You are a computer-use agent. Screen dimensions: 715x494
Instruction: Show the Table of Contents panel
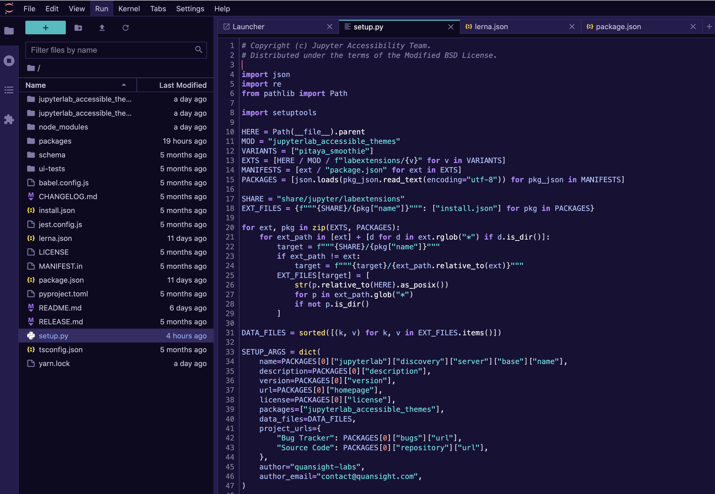(9, 90)
